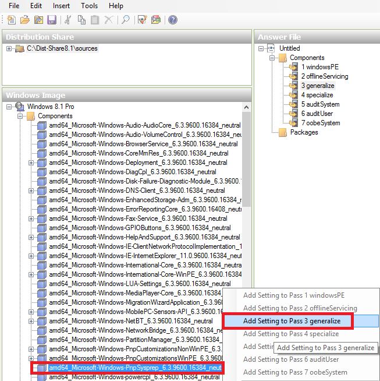380x381 pixels.
Task: Choose Add Setting to Pass 7 oobeSystem
Action: 300,372
